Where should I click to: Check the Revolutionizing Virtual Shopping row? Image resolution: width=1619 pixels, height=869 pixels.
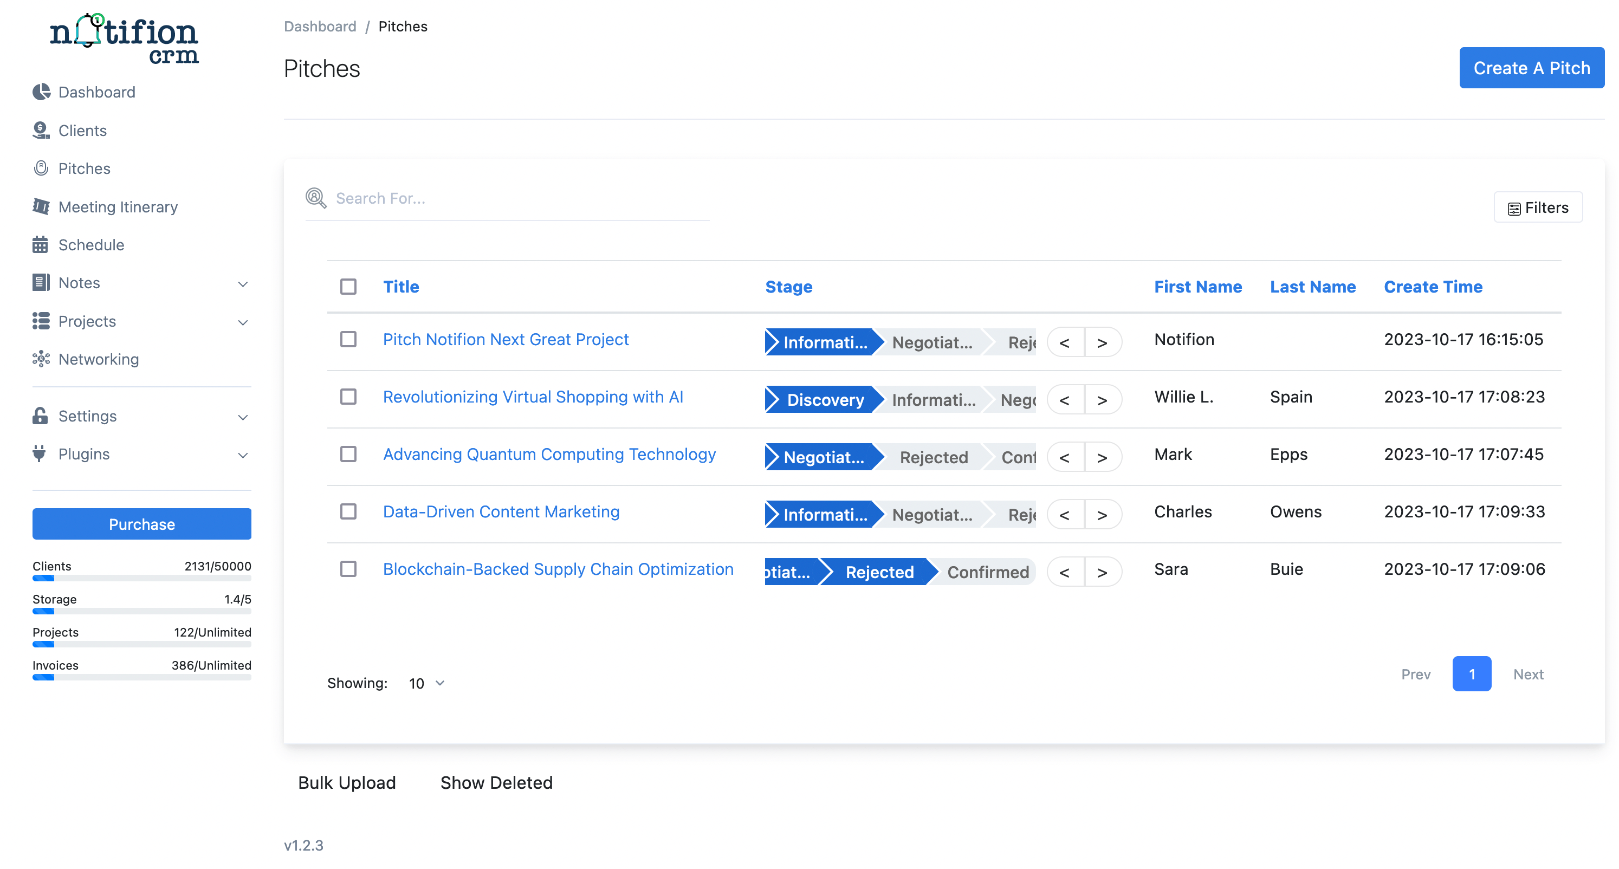348,397
